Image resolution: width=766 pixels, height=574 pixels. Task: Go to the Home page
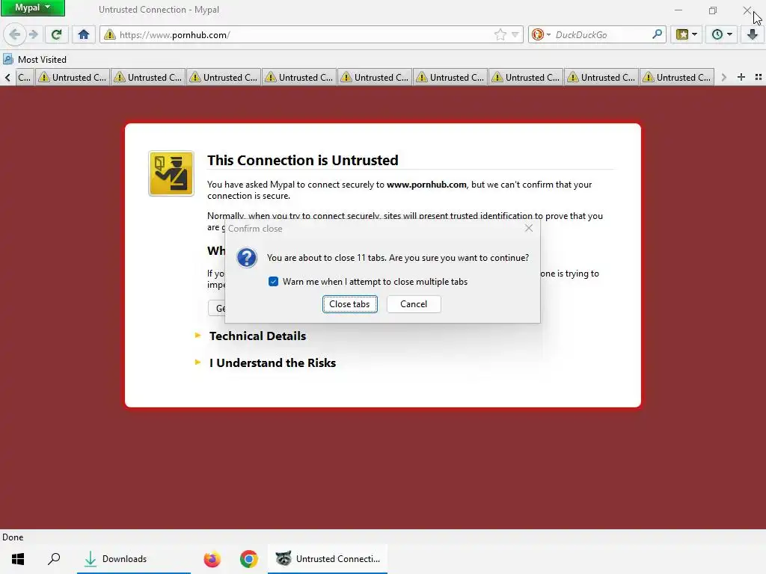click(84, 34)
